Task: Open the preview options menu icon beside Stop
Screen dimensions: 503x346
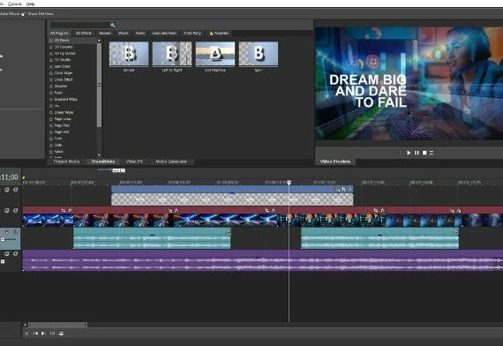Action: point(432,153)
